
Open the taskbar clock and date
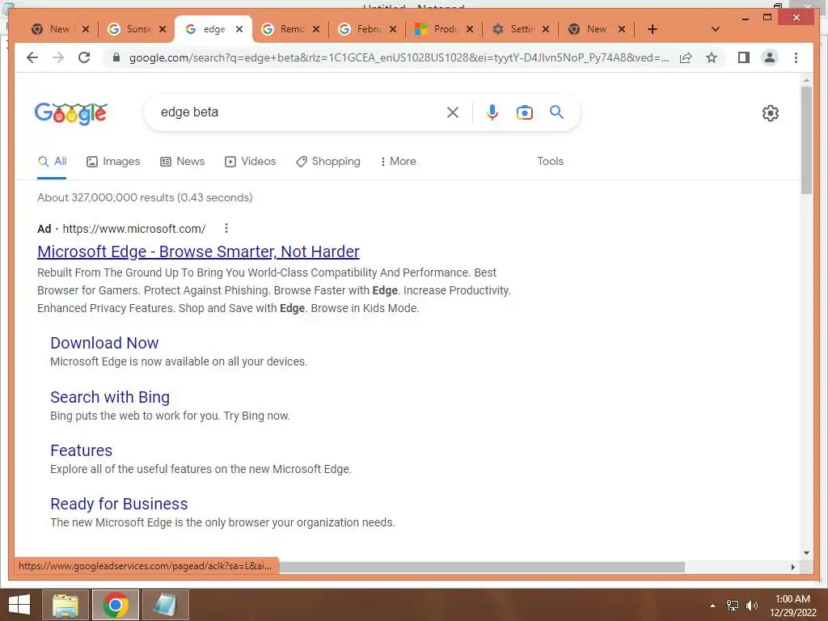pyautogui.click(x=792, y=606)
